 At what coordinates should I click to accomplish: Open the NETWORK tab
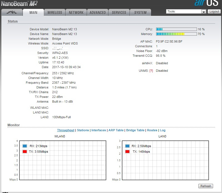click(x=76, y=13)
